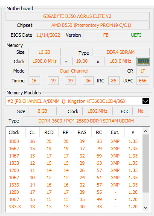Image resolution: width=154 pixels, height=216 pixels.
Task: Click the CR 1T field
Action: click(143, 71)
